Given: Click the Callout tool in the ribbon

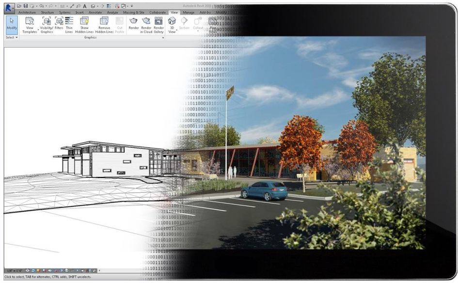Looking at the screenshot, I should pyautogui.click(x=198, y=23).
